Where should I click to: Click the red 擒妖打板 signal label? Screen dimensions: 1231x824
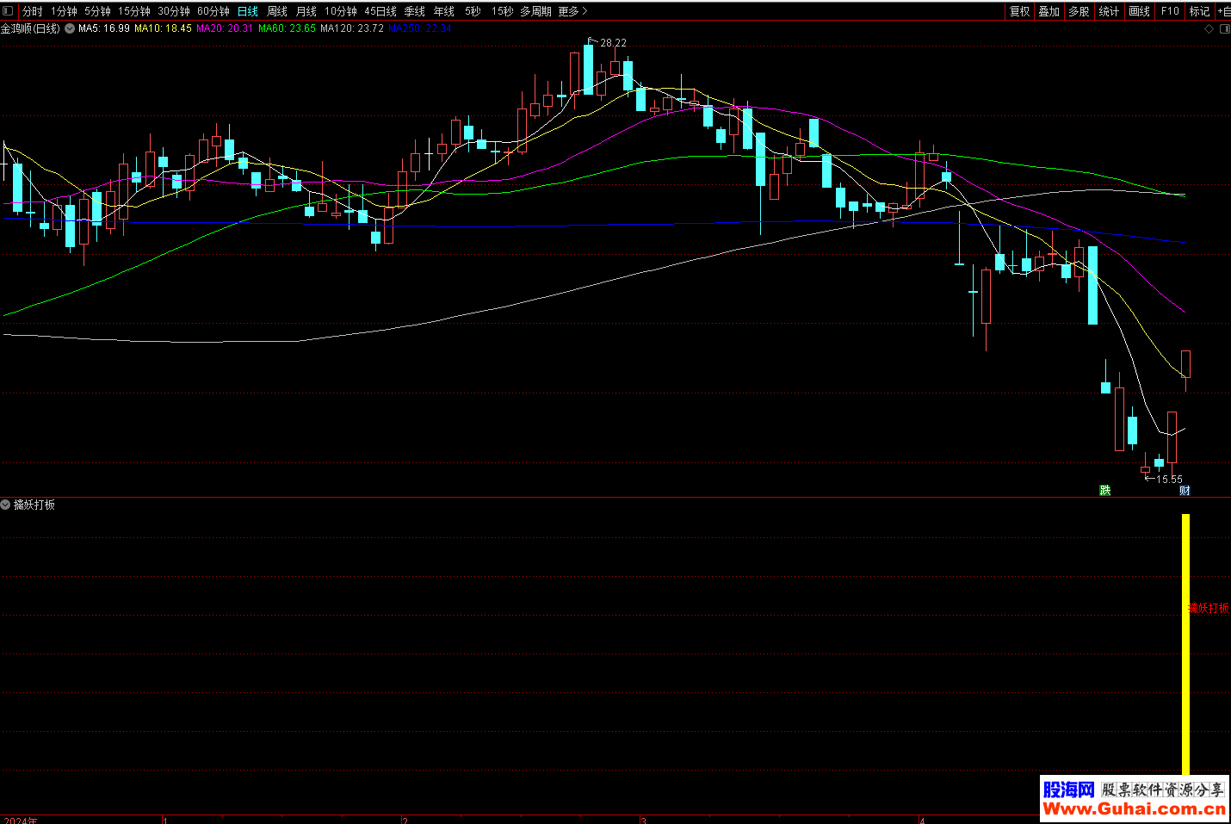pyautogui.click(x=1209, y=608)
